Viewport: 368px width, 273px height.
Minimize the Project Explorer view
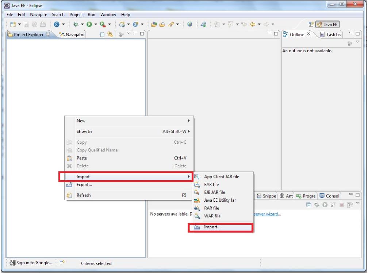[135, 34]
